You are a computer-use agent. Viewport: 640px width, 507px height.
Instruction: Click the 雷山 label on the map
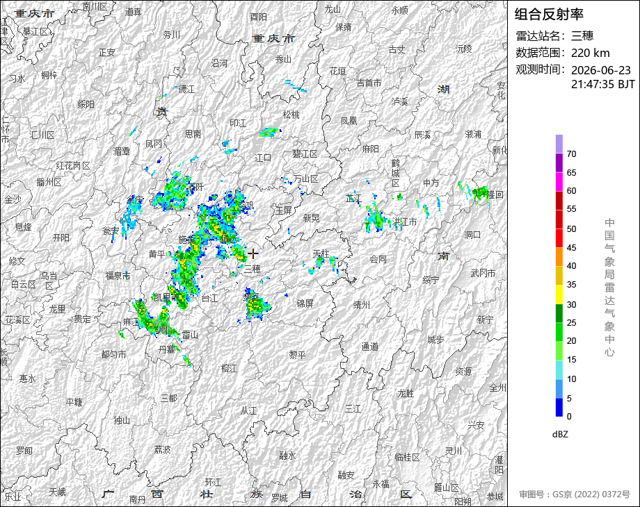[190, 335]
